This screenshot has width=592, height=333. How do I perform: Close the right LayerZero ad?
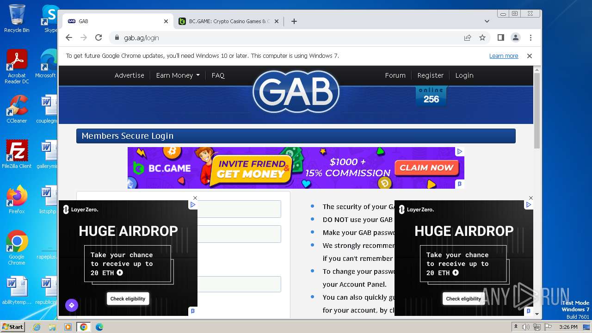click(x=530, y=197)
